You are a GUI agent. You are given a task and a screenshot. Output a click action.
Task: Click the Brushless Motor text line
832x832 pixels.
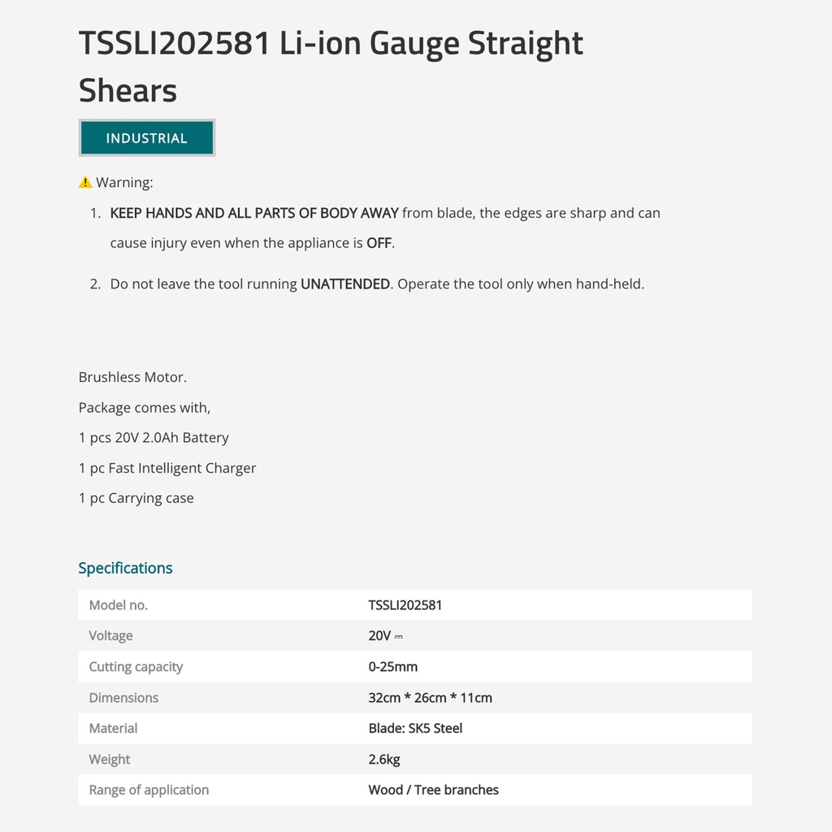click(x=132, y=378)
